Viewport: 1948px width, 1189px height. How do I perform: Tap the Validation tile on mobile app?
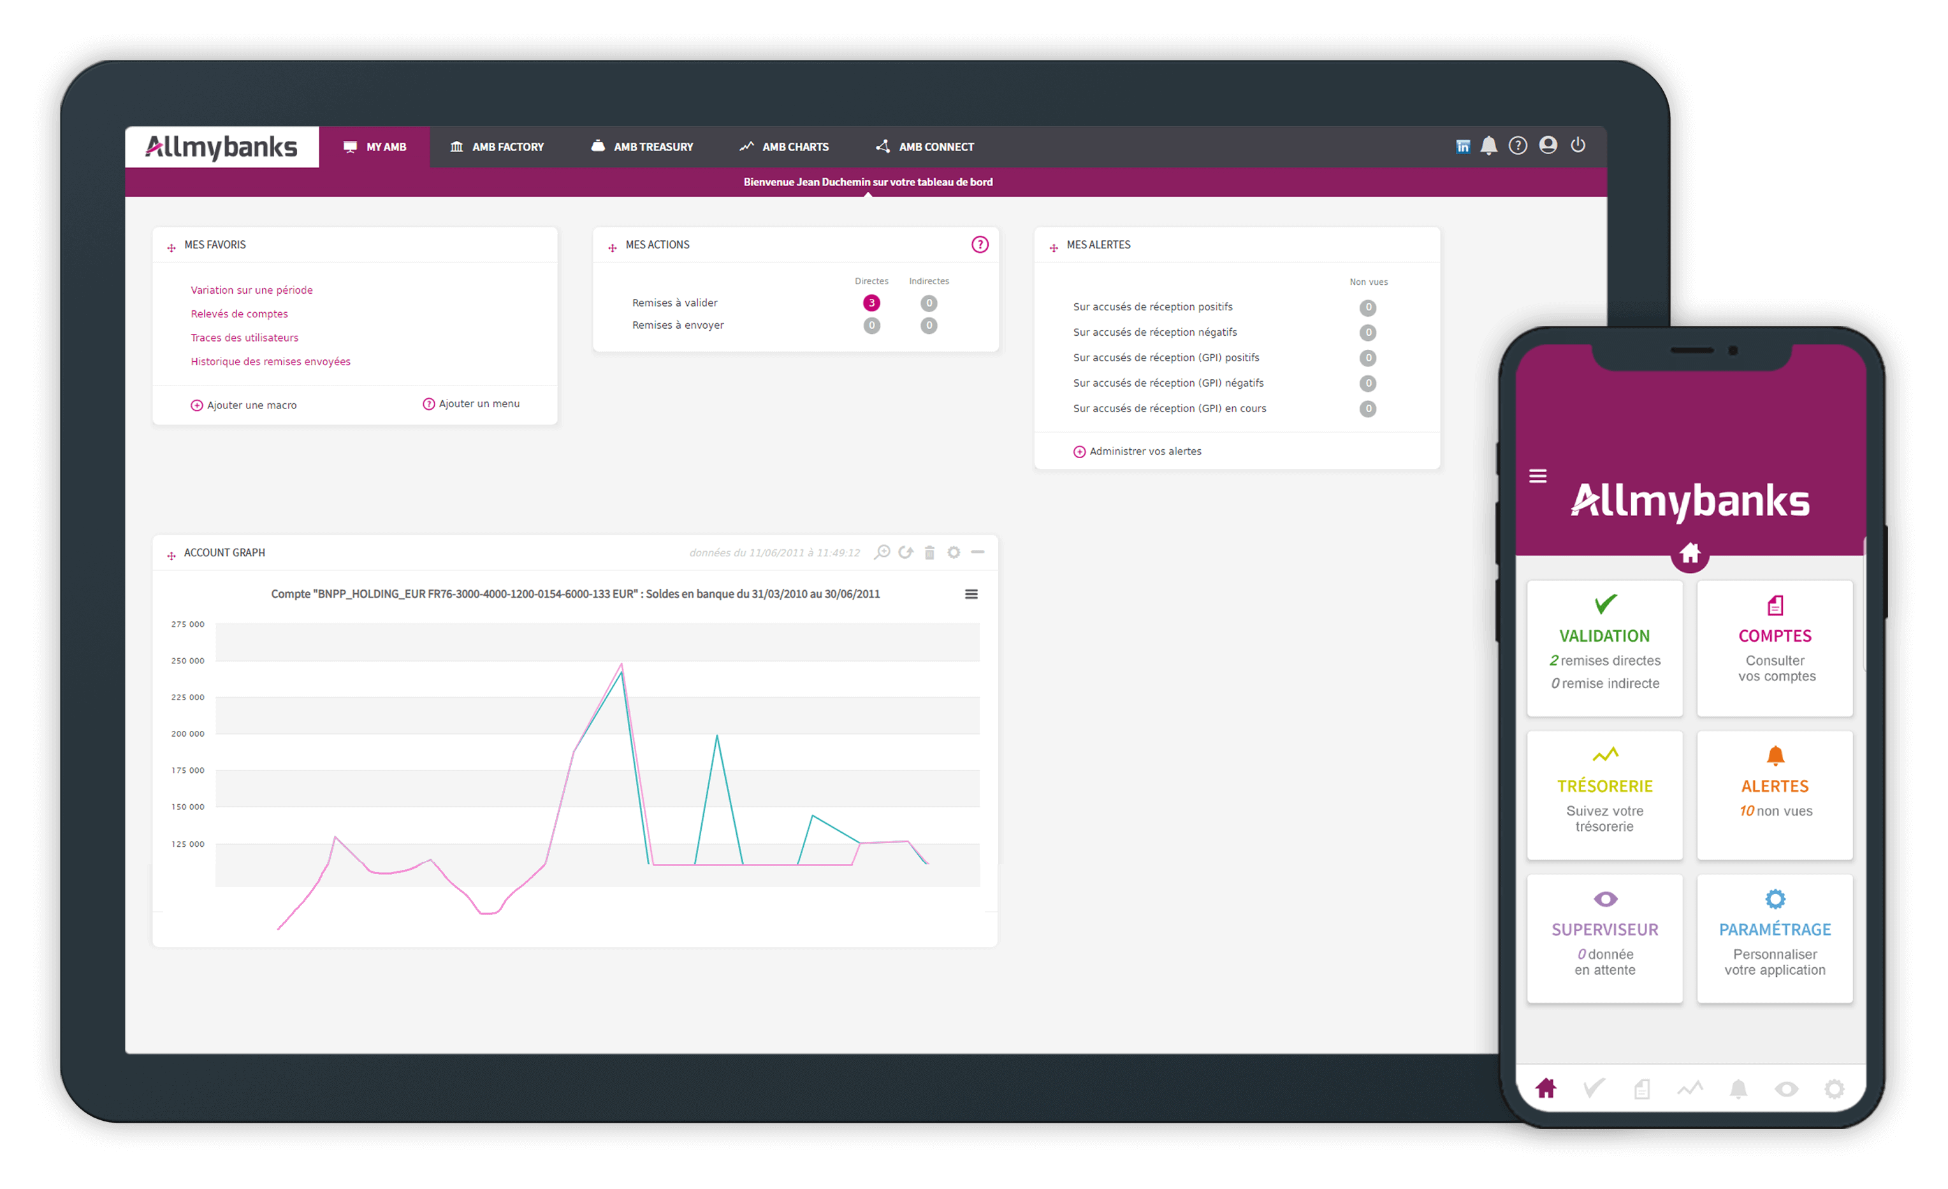[x=1604, y=648]
